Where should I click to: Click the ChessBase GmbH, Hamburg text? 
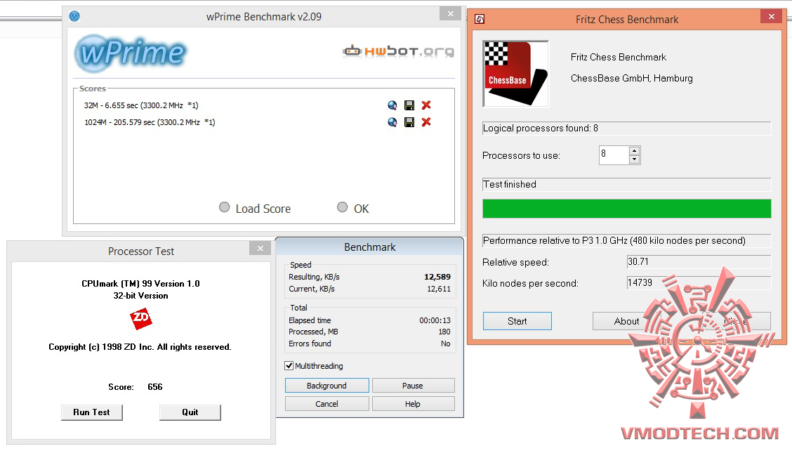tap(632, 79)
